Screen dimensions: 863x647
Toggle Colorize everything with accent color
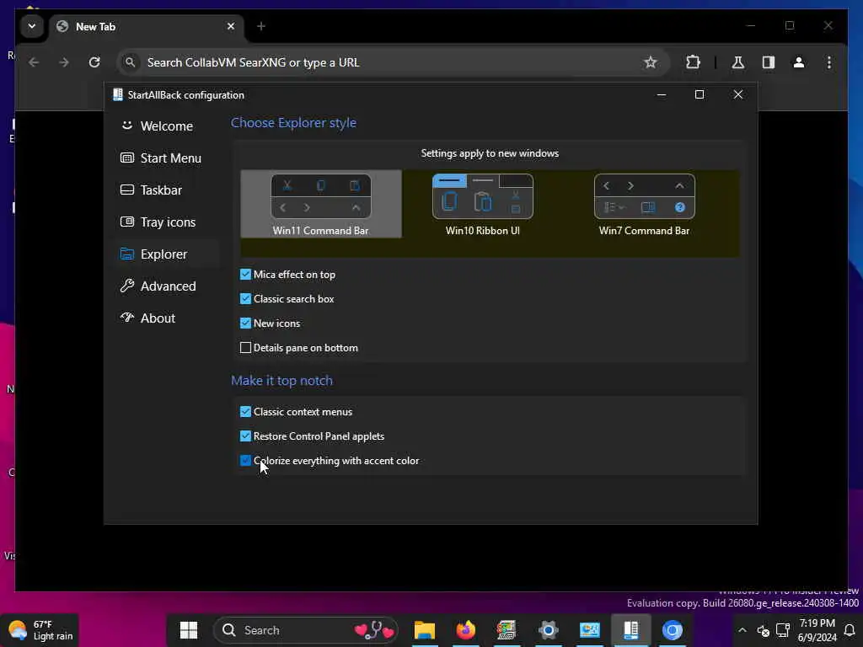tap(245, 461)
